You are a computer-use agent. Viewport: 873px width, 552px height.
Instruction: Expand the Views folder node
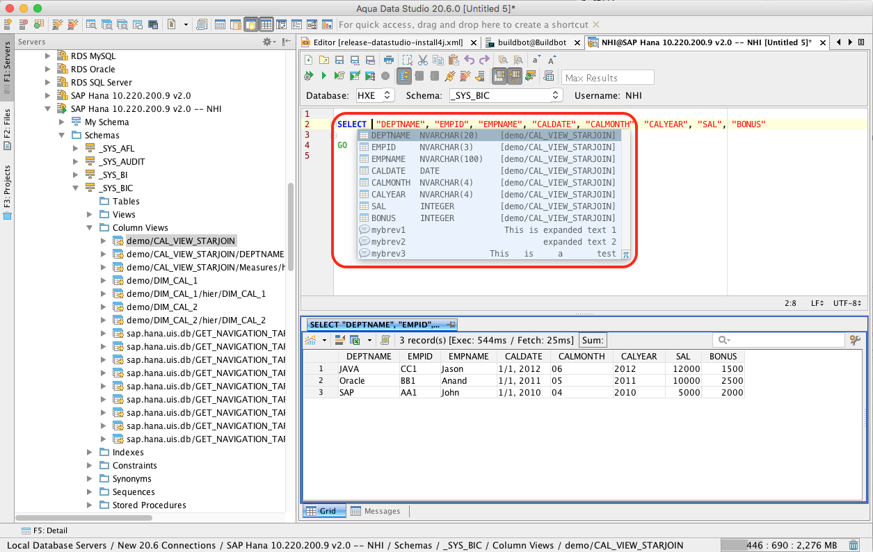(x=90, y=214)
